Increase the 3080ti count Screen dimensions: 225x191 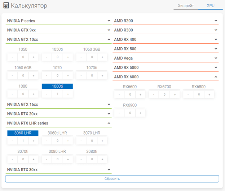102,159
